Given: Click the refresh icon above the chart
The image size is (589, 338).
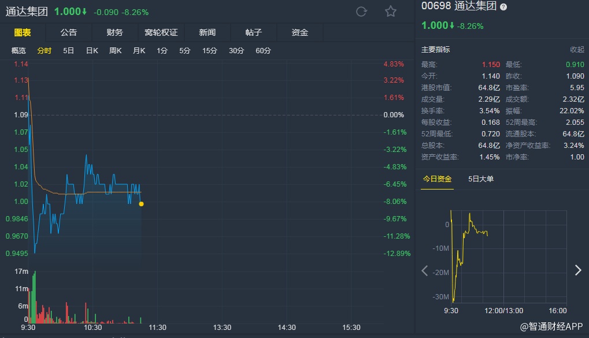Looking at the screenshot, I should pyautogui.click(x=362, y=12).
